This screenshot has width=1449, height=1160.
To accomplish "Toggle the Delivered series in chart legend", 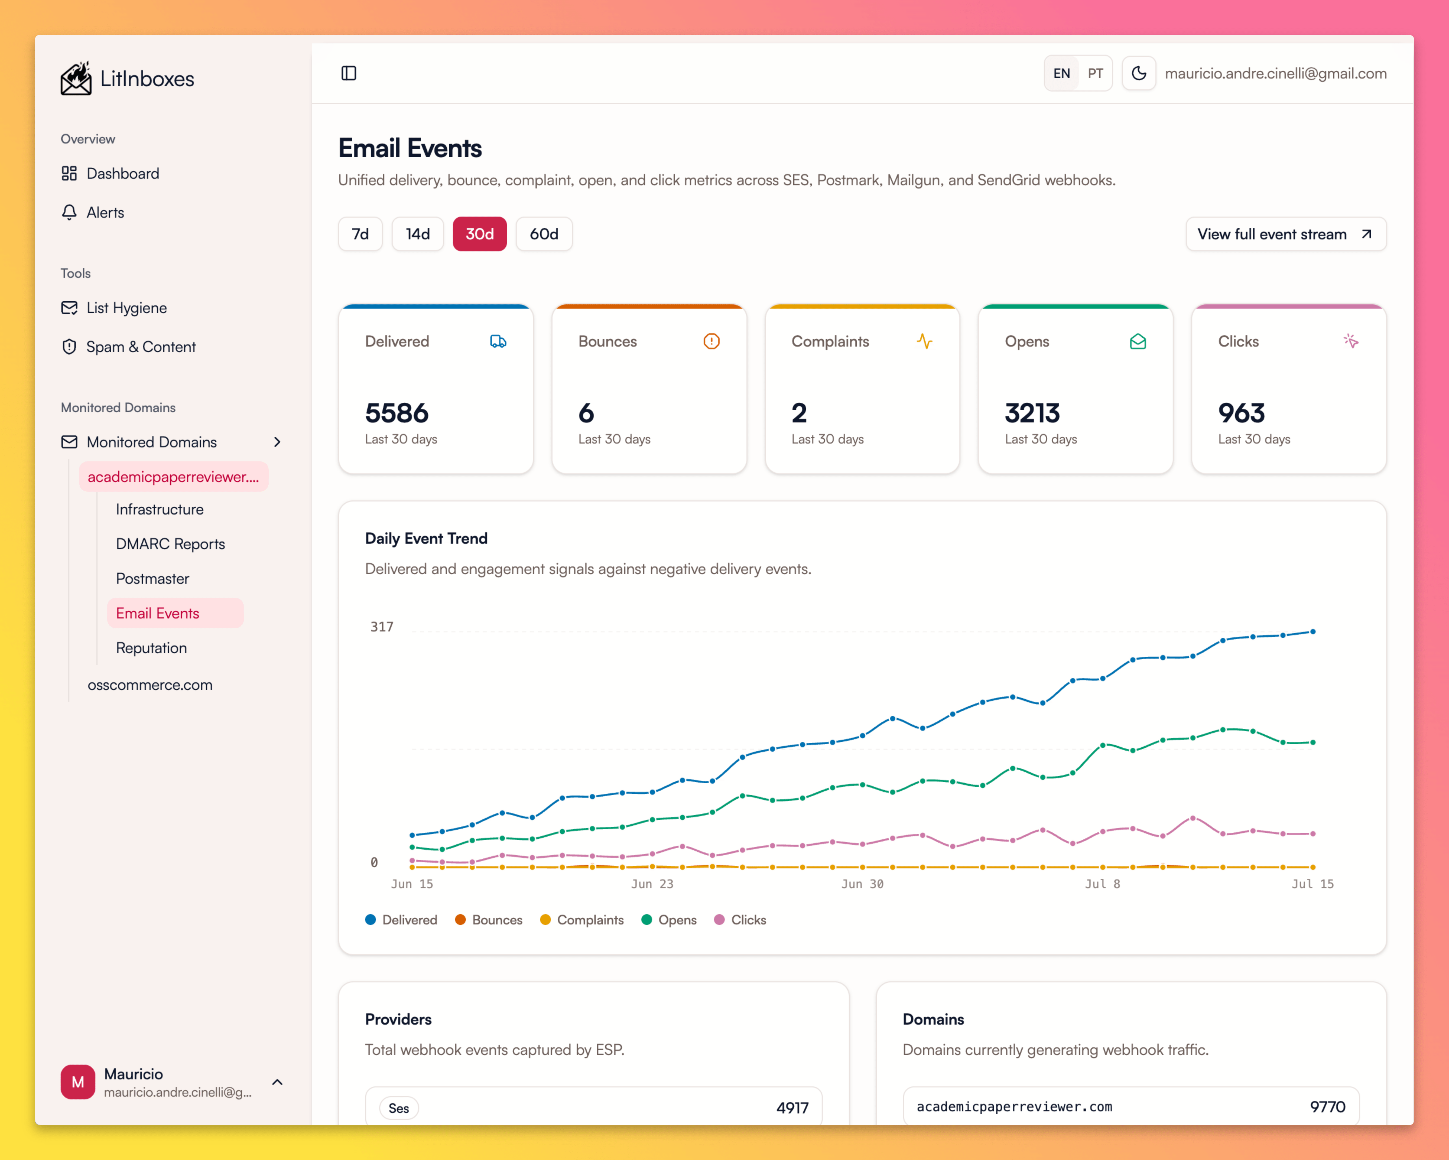I will pyautogui.click(x=401, y=920).
